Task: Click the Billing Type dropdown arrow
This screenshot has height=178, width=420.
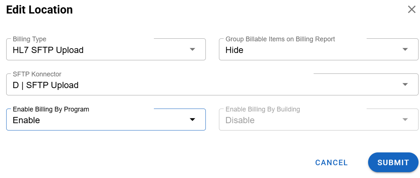Action: pos(193,50)
